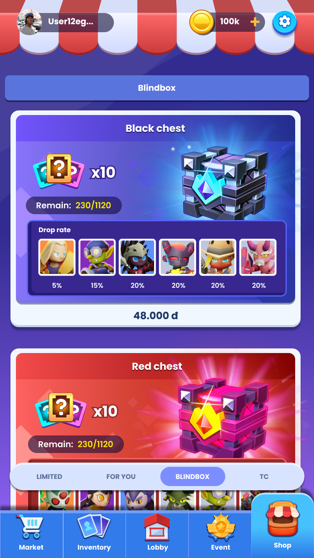
Task: Select the TC tab
Action: click(264, 476)
